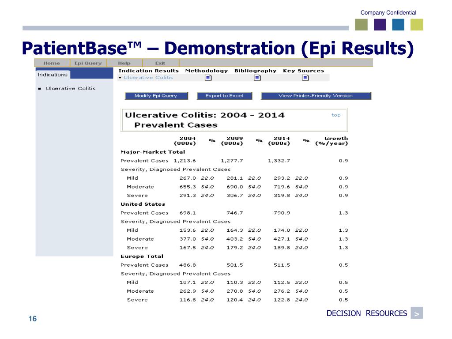Click the blue color square in header
Viewport: 452px width, 339px height.
(398, 25)
